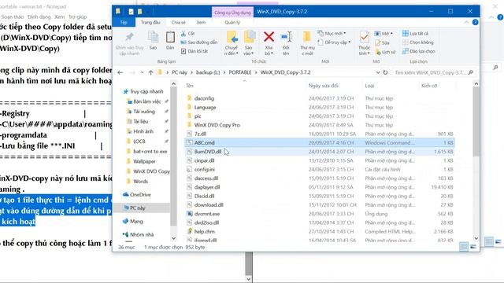Select Mạng (Network) in navigation pane
This screenshot has height=283, width=504.
[133, 222]
